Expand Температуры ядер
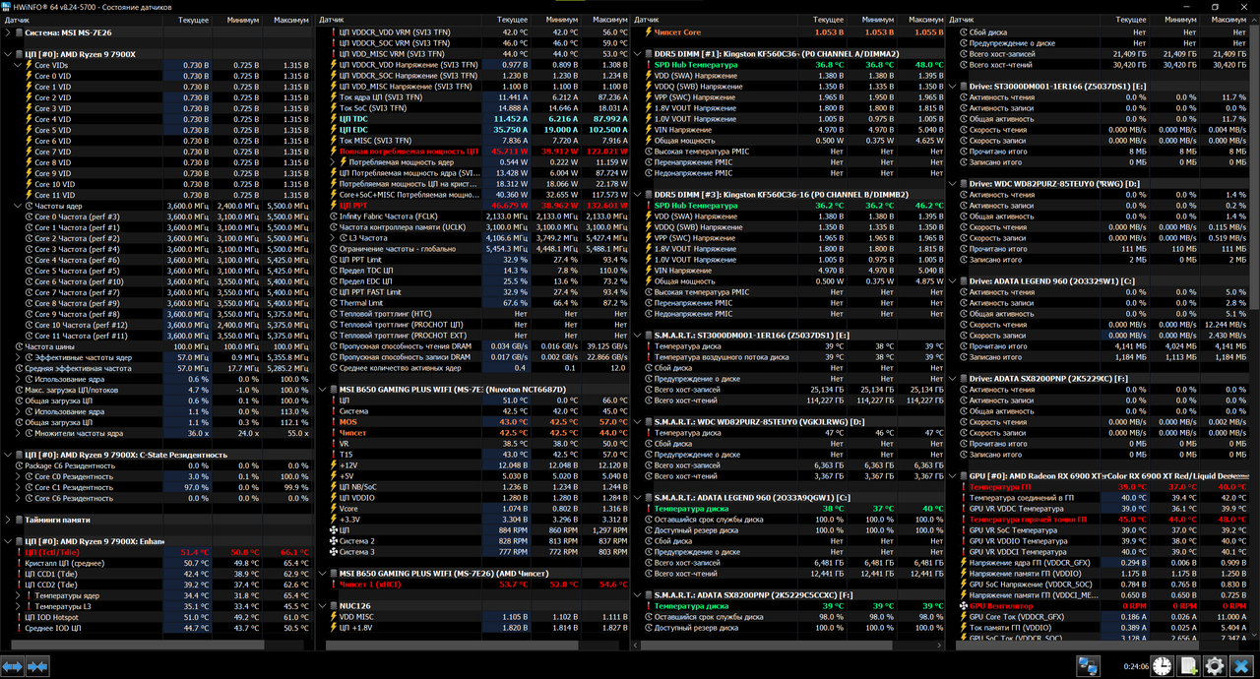Image resolution: width=1260 pixels, height=679 pixels. pos(18,595)
